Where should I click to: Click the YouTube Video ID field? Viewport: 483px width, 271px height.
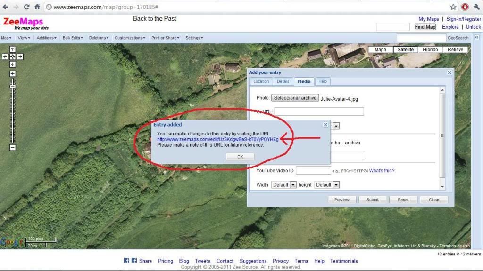(313, 170)
